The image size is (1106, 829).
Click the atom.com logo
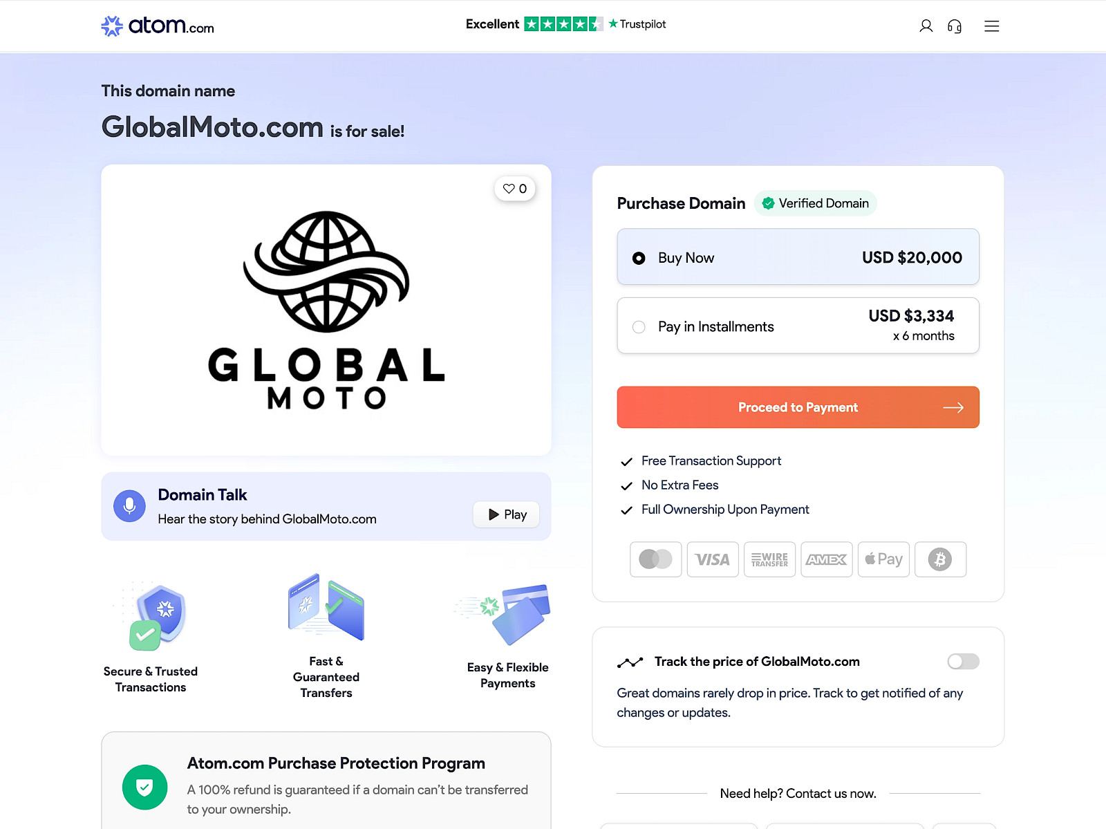(157, 26)
